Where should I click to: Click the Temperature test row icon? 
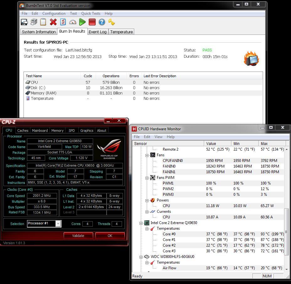click(x=28, y=98)
